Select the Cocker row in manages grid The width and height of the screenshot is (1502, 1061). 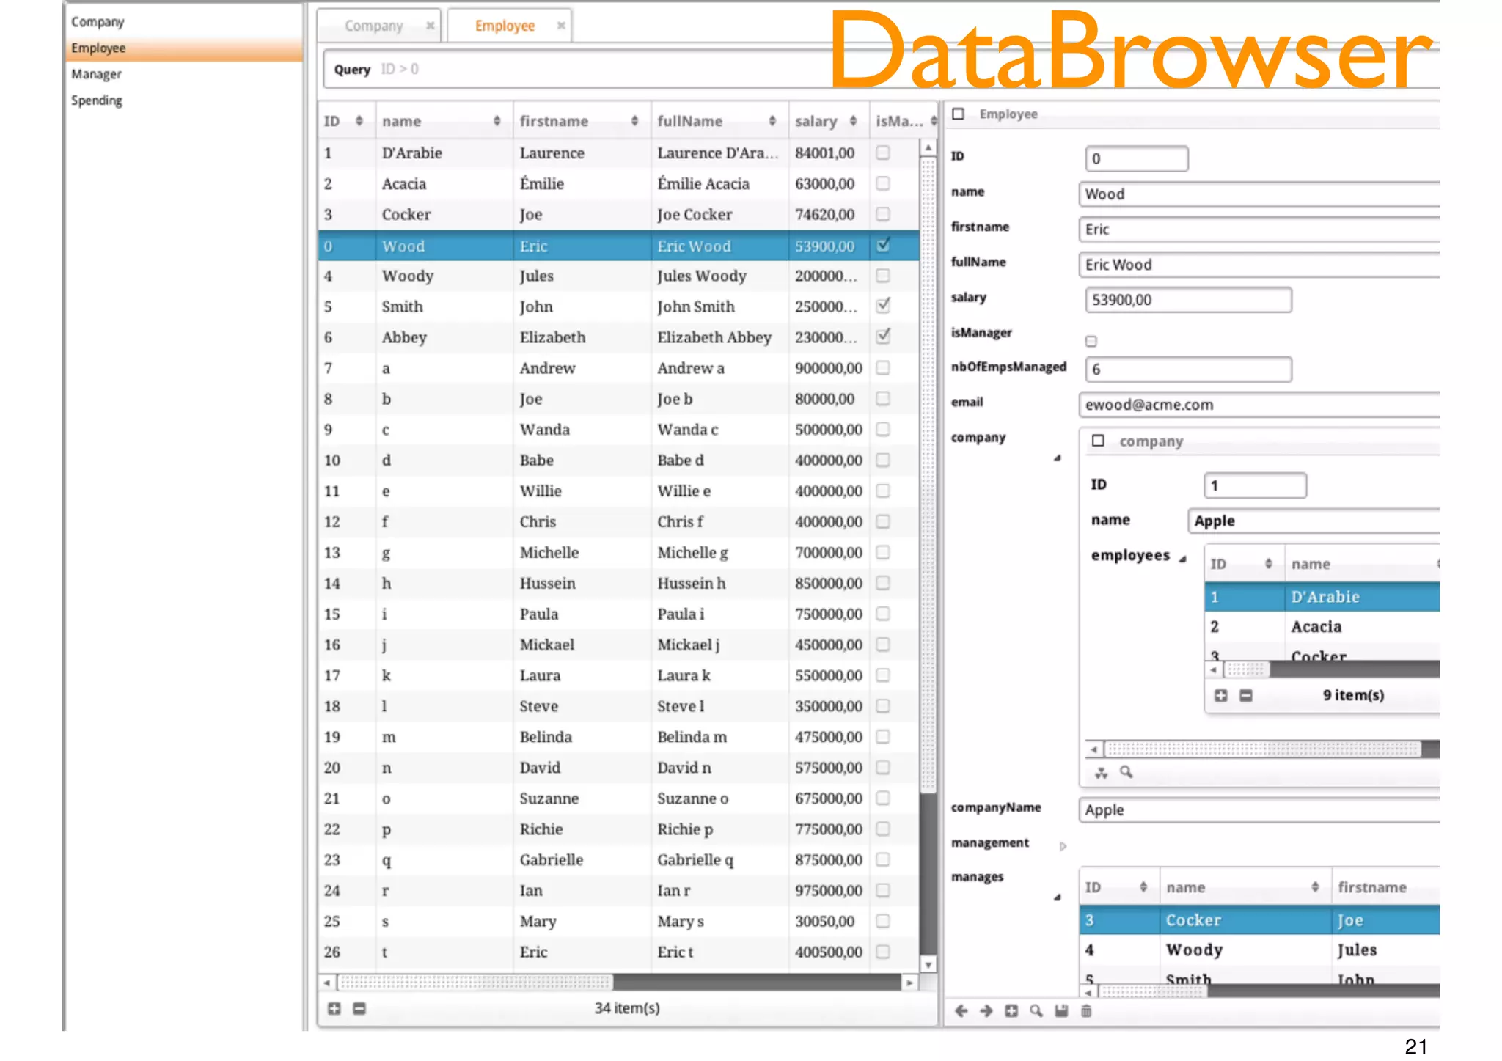[x=1260, y=920]
